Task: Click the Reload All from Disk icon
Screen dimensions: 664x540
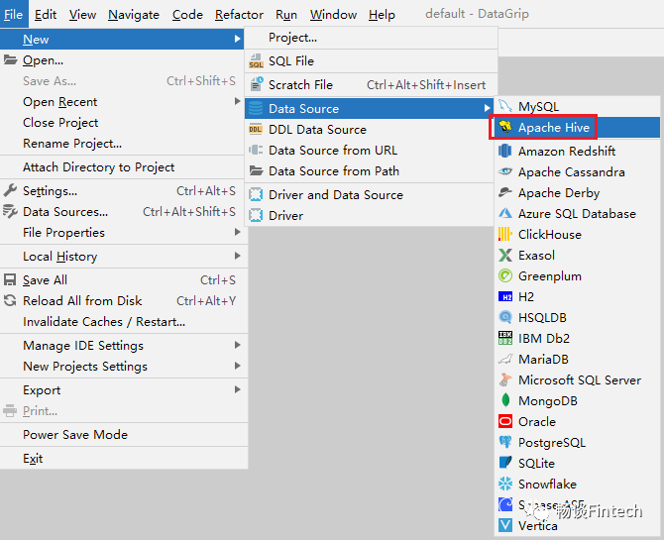Action: pos(10,300)
